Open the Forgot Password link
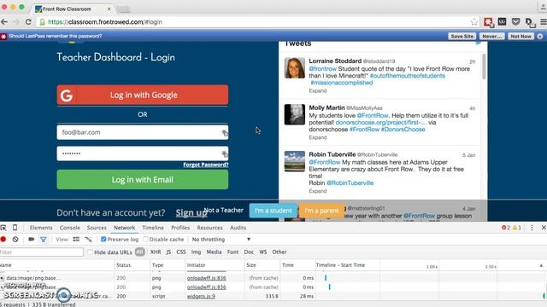 [206, 165]
